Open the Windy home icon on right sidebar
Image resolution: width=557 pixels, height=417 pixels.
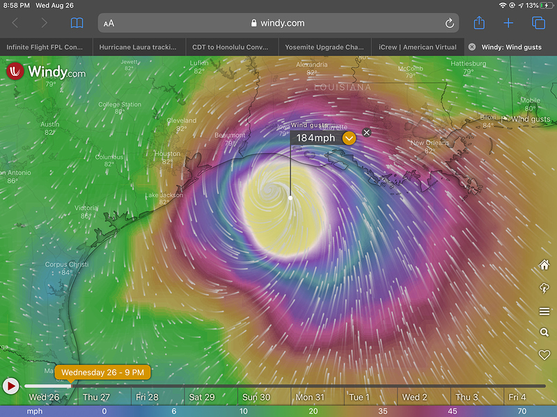544,265
